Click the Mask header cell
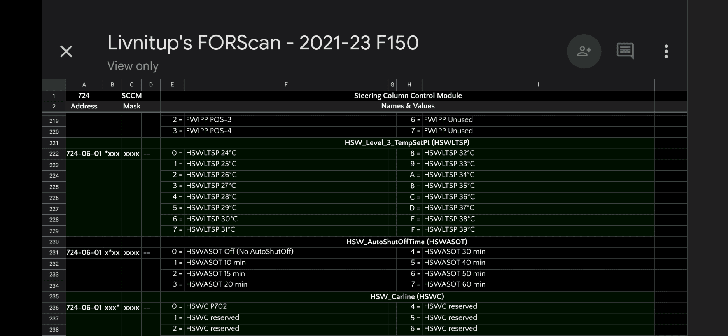 (x=132, y=106)
